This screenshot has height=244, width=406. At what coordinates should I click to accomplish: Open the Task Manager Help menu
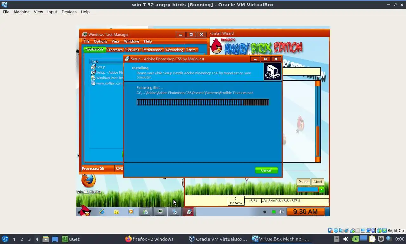pos(148,41)
